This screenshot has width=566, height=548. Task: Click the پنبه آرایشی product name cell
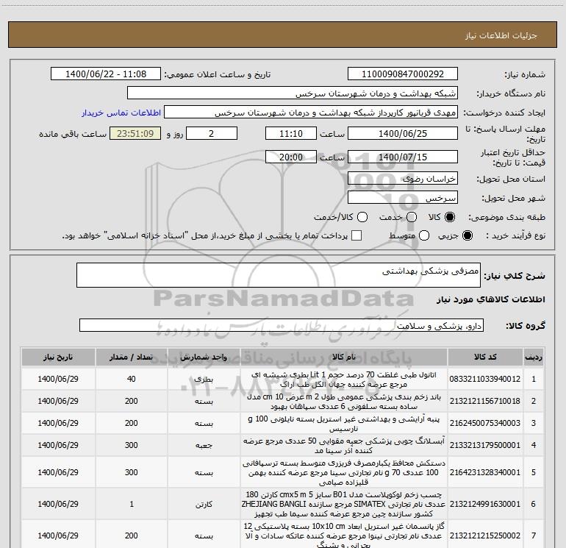point(344,424)
